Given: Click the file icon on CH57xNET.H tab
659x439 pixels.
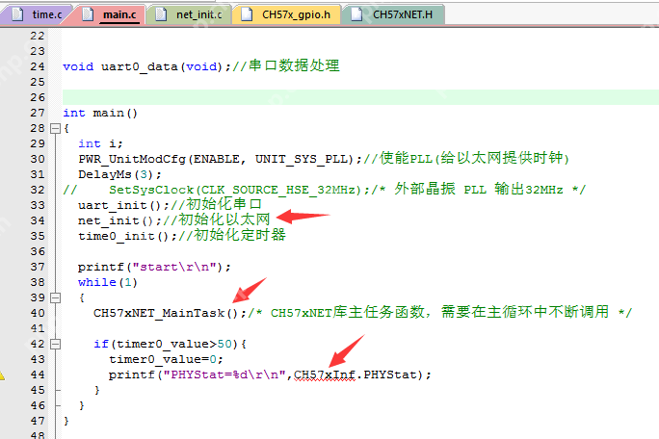Looking at the screenshot, I should pos(356,14).
